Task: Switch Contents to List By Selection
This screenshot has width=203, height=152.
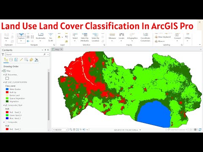Action: [16, 60]
